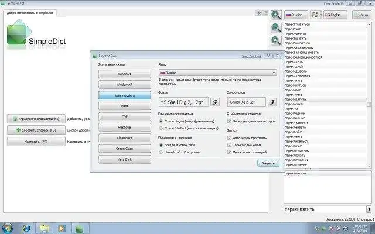Click the search field containing перекипятить

[325, 209]
